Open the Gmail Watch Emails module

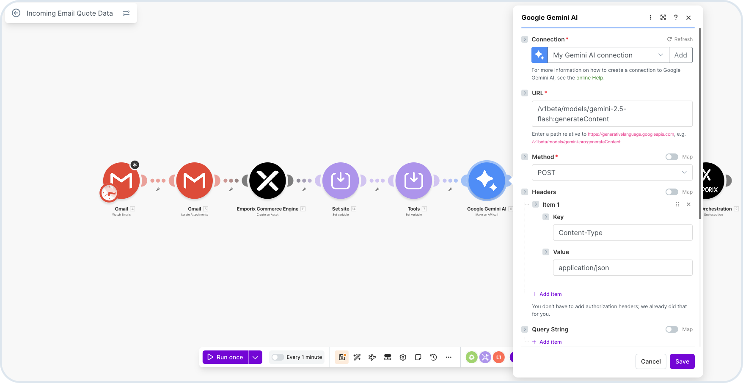click(x=121, y=181)
